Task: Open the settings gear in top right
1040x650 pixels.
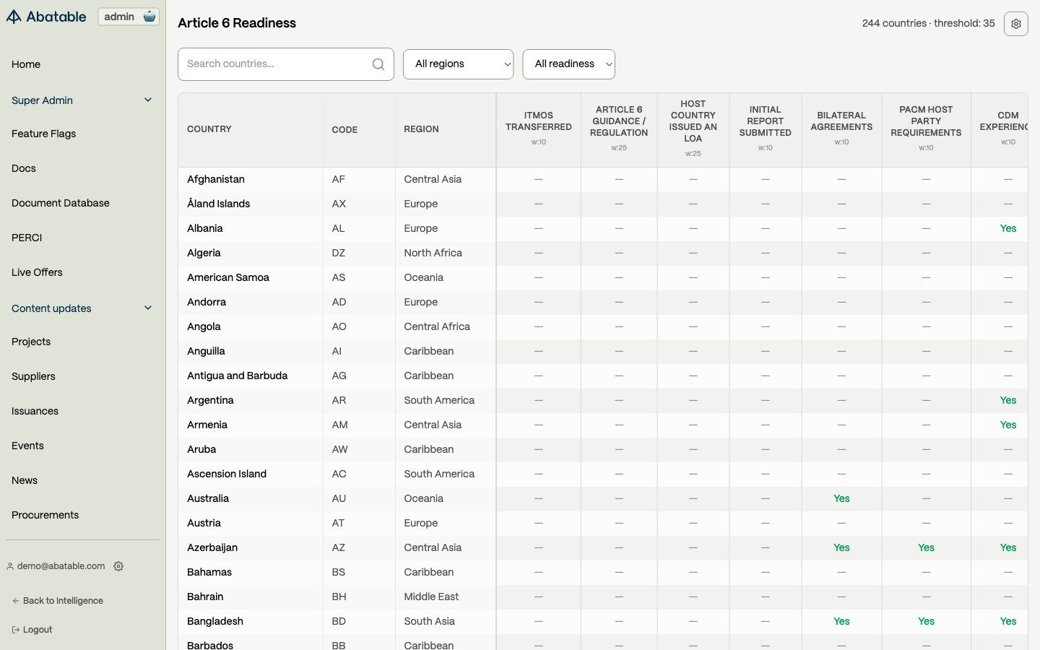Action: tap(1016, 24)
